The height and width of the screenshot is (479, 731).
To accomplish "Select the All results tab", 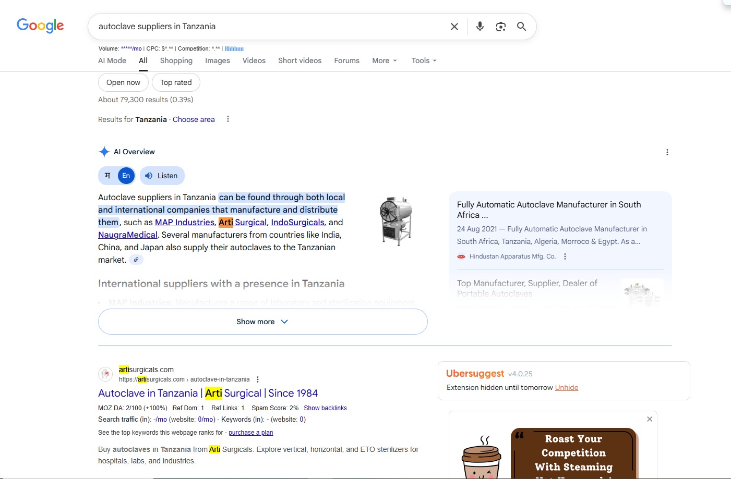I will (143, 60).
